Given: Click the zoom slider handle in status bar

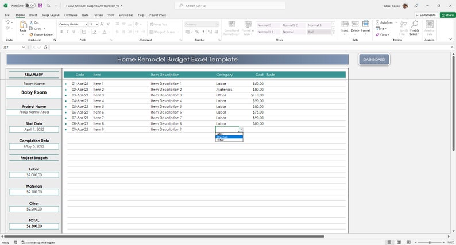Looking at the screenshot, I should point(430,242).
